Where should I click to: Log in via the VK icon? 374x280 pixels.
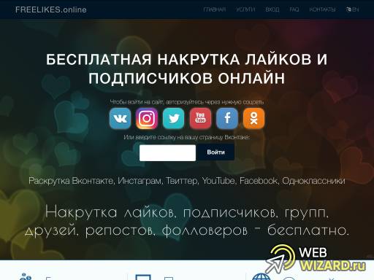point(120,118)
